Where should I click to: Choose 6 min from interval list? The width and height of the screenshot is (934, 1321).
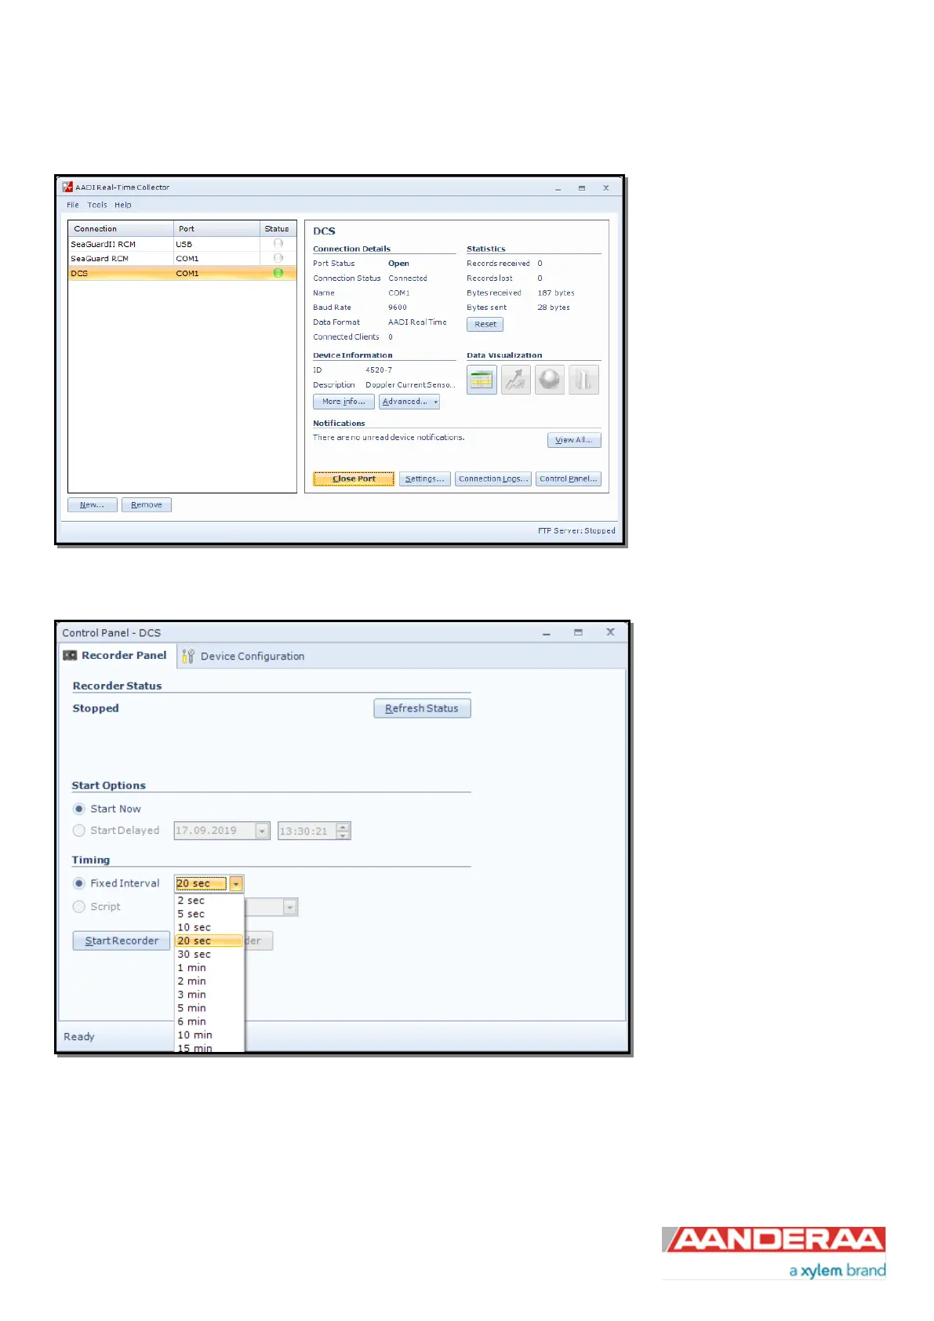[209, 1021]
